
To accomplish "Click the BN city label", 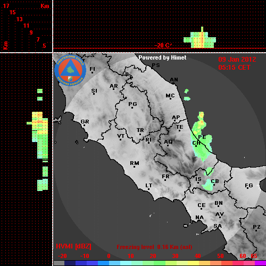I will [219, 203].
